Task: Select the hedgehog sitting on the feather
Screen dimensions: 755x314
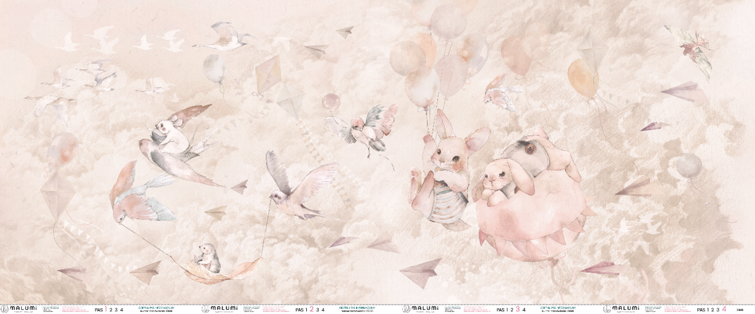Action: coord(209,258)
